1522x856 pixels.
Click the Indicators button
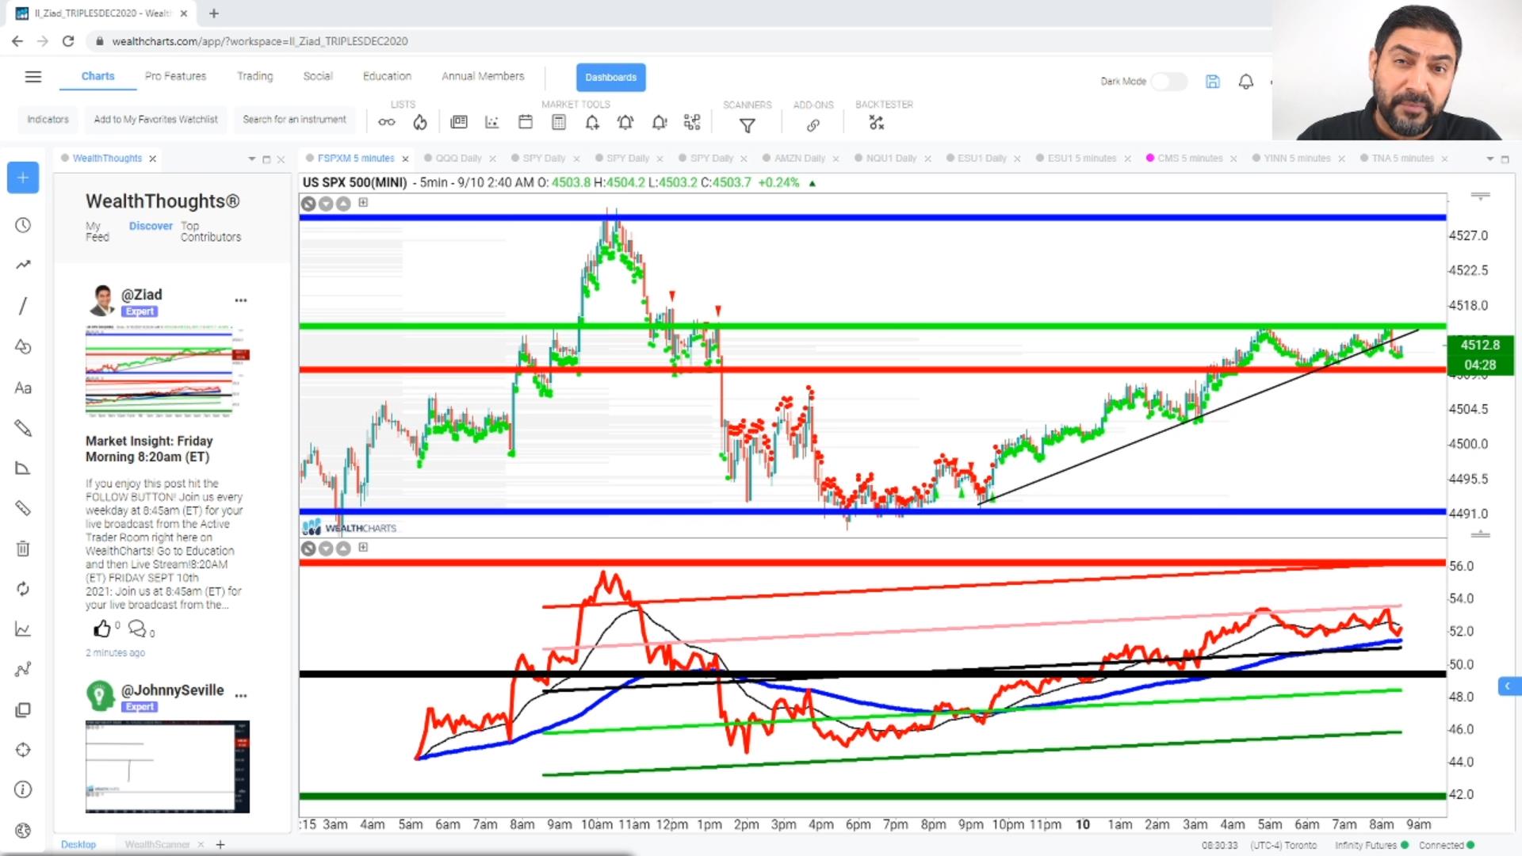click(x=48, y=120)
